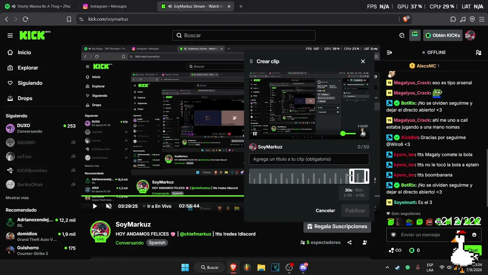The width and height of the screenshot is (488, 275).
Task: Open the @chiefmarkuz link in stream title
Action: [196, 234]
